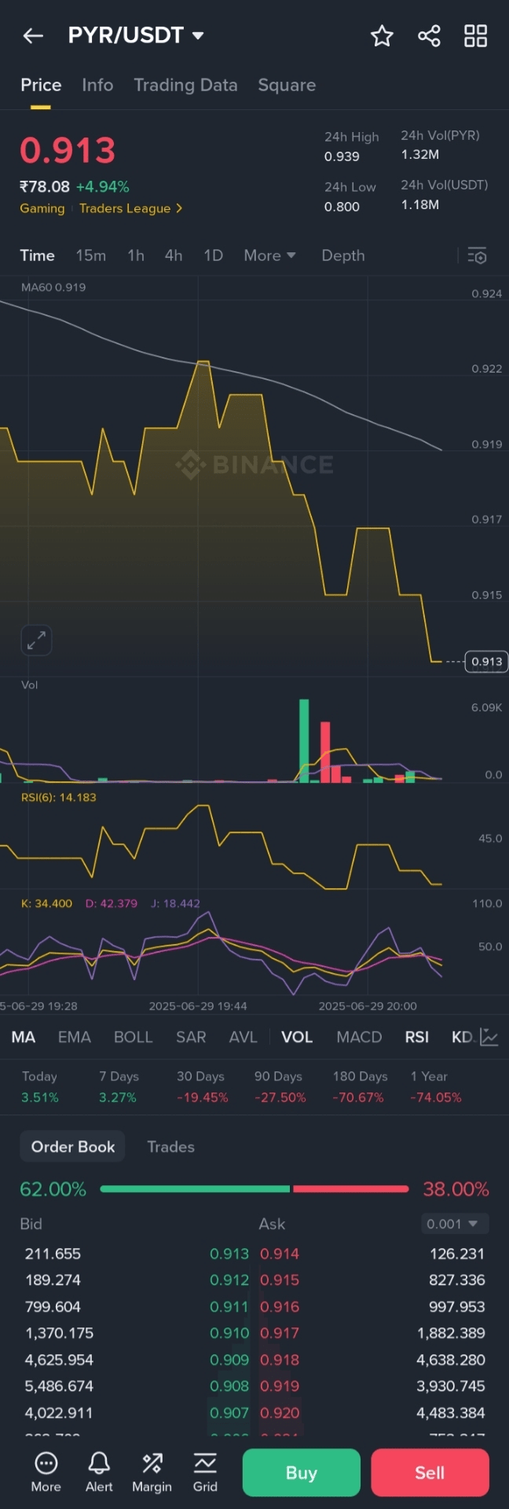Tap the current price tag 0.913 on chart
The width and height of the screenshot is (509, 1509).
pyautogui.click(x=487, y=662)
